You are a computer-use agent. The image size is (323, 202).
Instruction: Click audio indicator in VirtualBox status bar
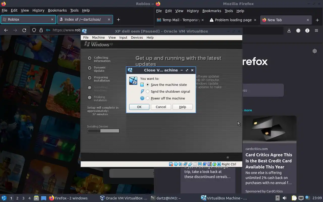tap(180, 164)
